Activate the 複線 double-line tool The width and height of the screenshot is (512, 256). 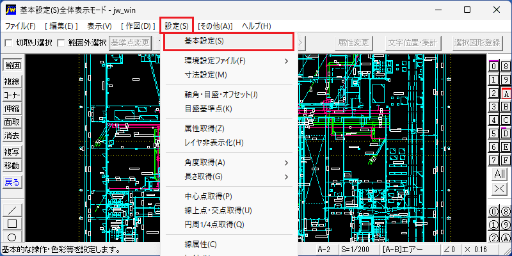point(12,81)
